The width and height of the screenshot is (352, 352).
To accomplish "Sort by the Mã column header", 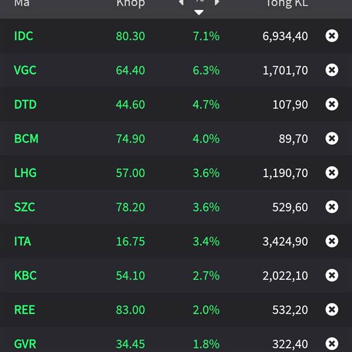I will point(22,3).
